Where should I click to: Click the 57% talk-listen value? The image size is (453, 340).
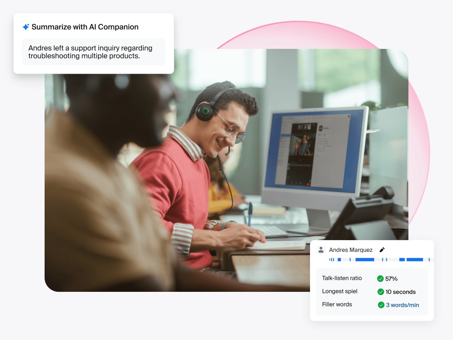point(391,279)
